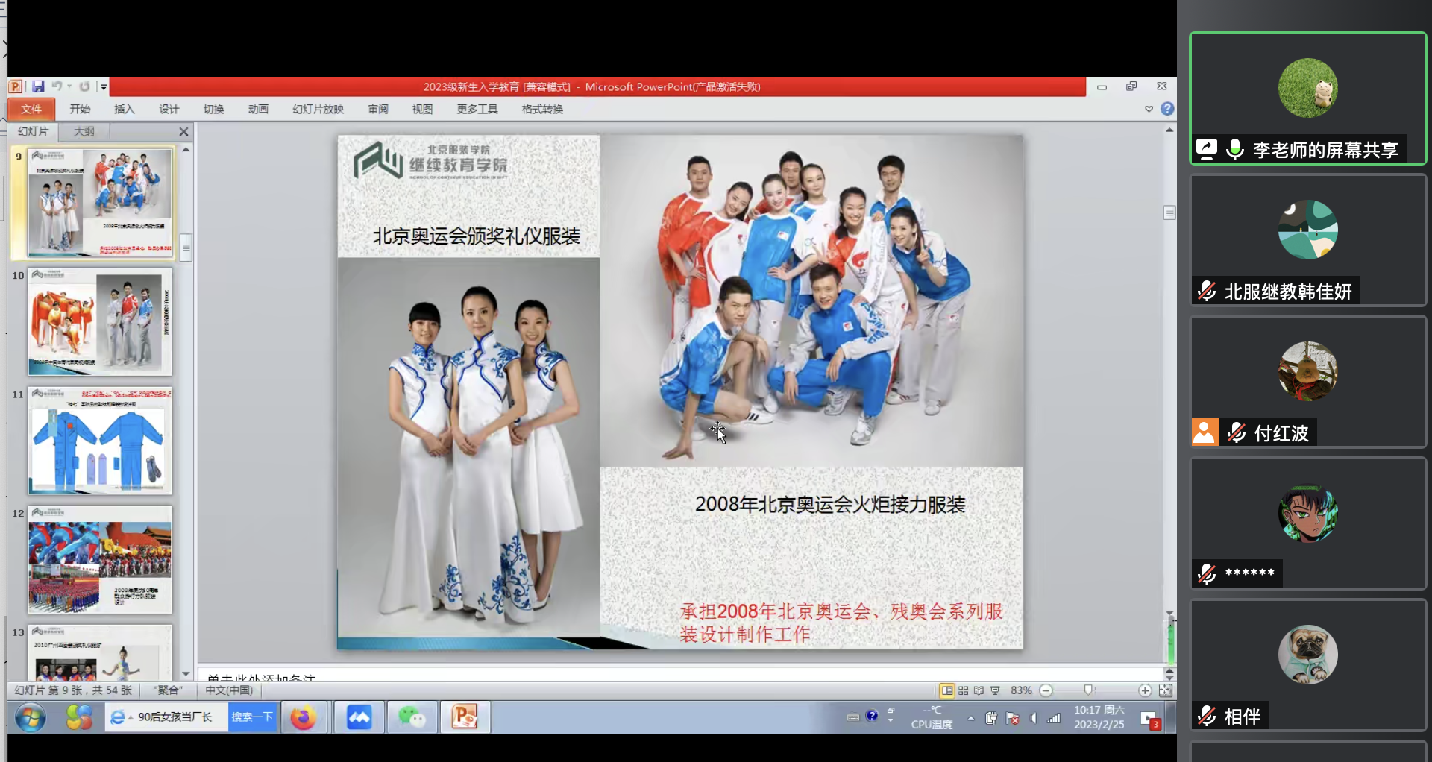This screenshot has width=1432, height=762.
Task: Switch to Slide Sorter view icon
Action: tap(964, 690)
